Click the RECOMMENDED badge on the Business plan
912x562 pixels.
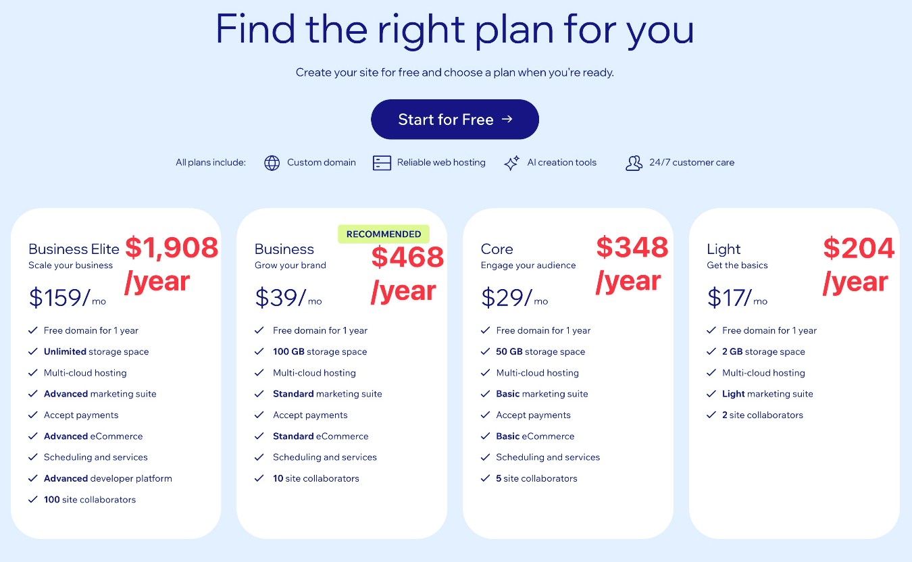pyautogui.click(x=383, y=234)
